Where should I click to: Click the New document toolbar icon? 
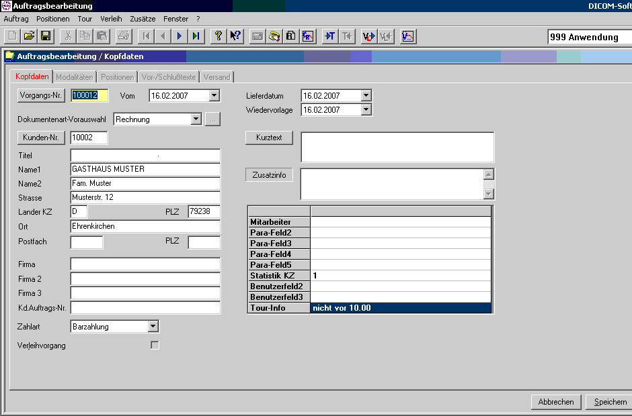(13, 36)
